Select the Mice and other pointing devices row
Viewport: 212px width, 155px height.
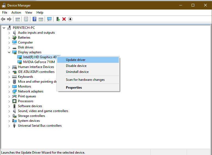(37, 82)
